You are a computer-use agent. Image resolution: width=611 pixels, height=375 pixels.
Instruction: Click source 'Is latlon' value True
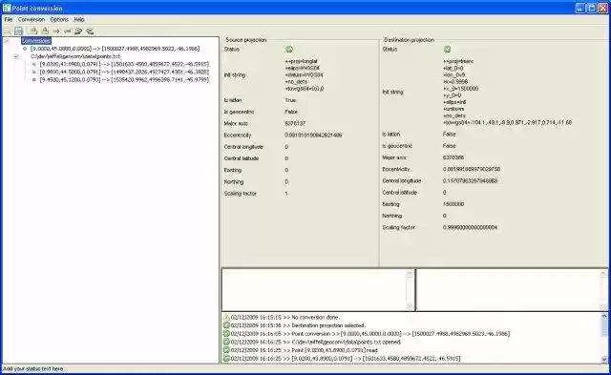[290, 100]
